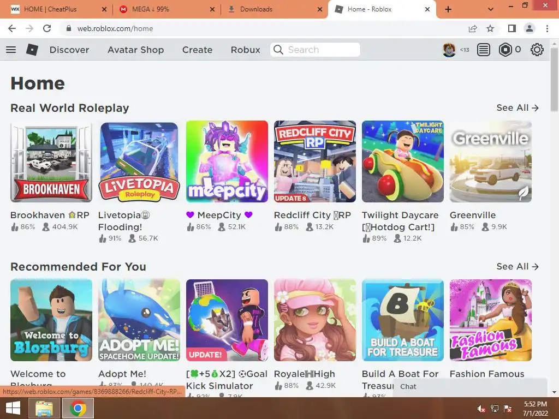Open the settings gear icon
The height and width of the screenshot is (419, 559).
pos(537,50)
